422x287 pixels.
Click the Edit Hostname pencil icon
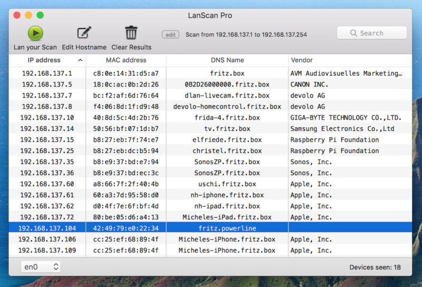tap(84, 33)
